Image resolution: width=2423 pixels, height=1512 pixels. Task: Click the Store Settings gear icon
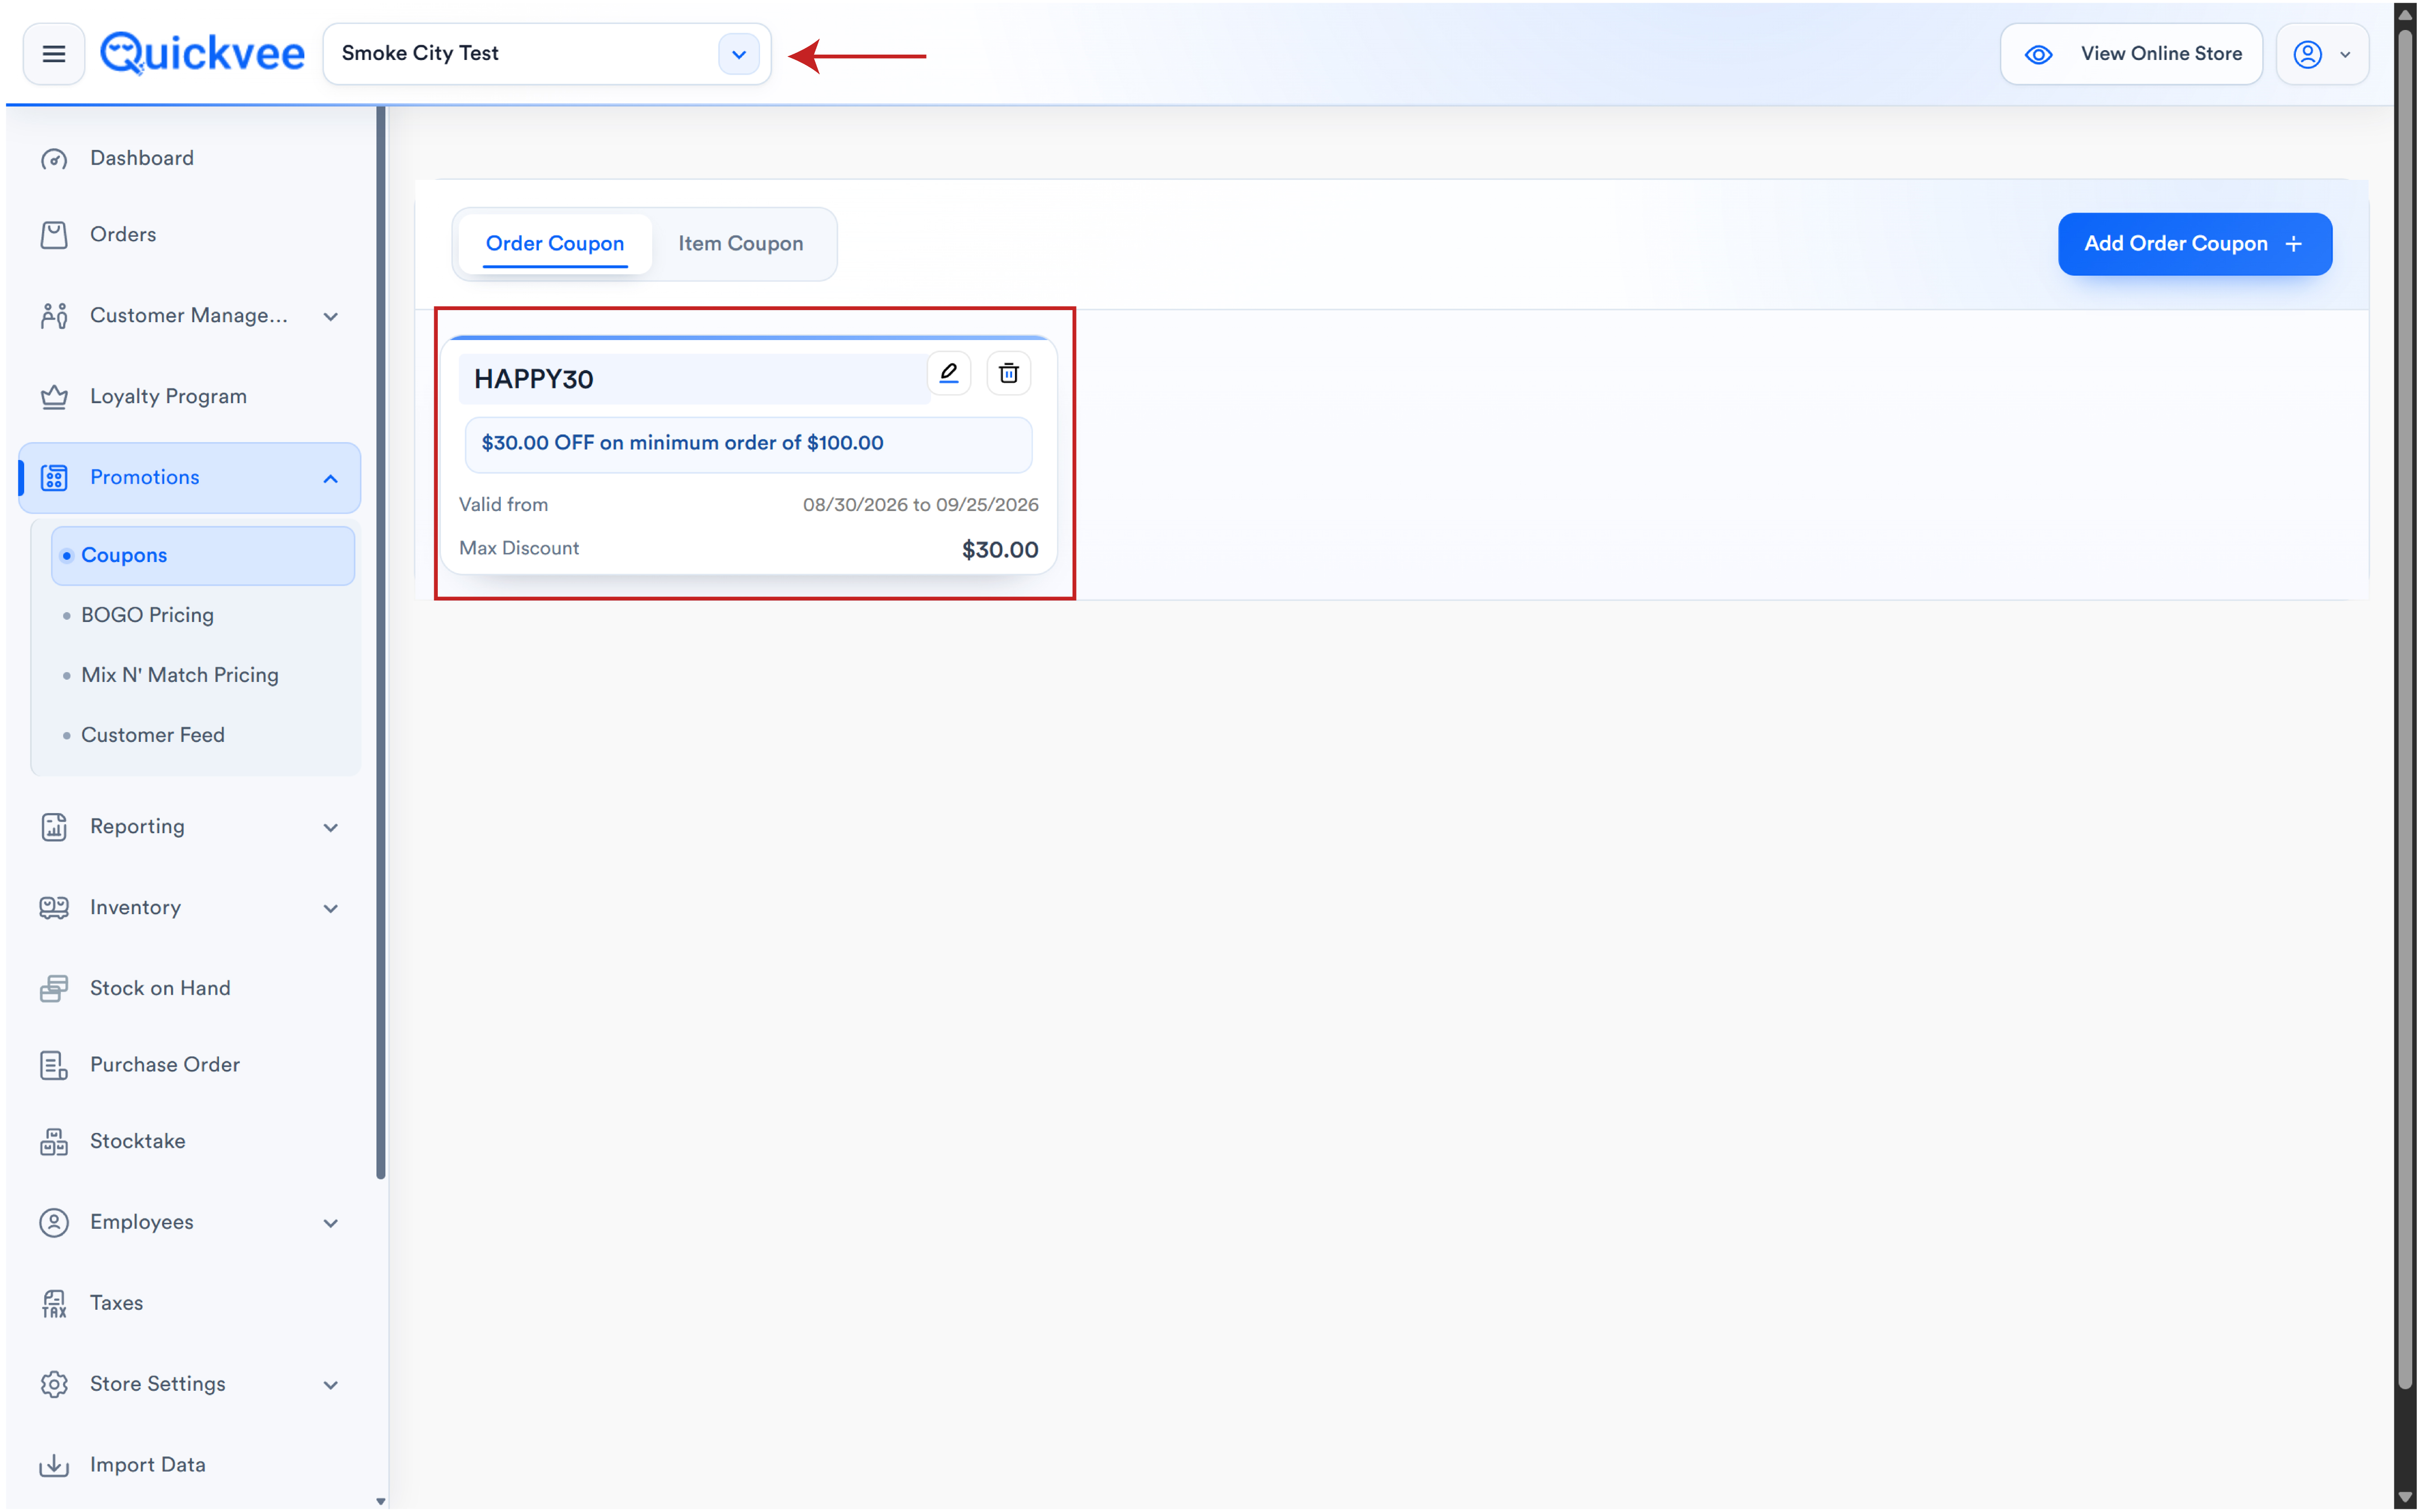pos(54,1385)
